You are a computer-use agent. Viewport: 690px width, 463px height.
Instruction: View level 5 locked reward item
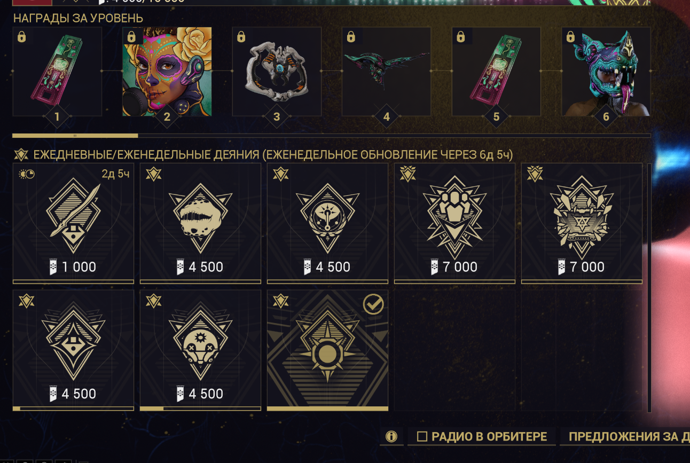(496, 72)
